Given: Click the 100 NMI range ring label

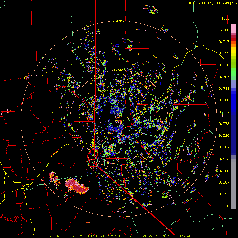Looking at the screenshot, I should 119,21.
